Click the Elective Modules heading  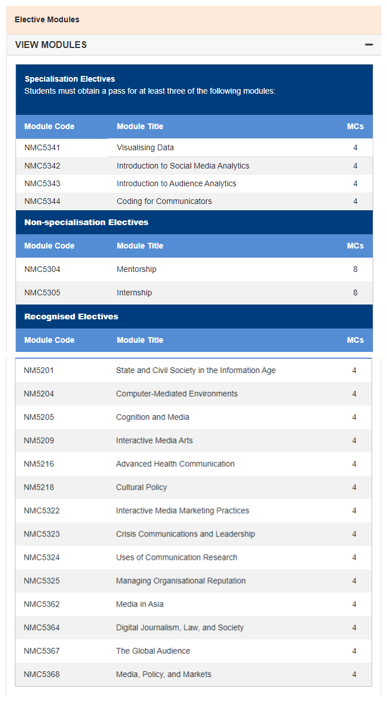point(47,19)
